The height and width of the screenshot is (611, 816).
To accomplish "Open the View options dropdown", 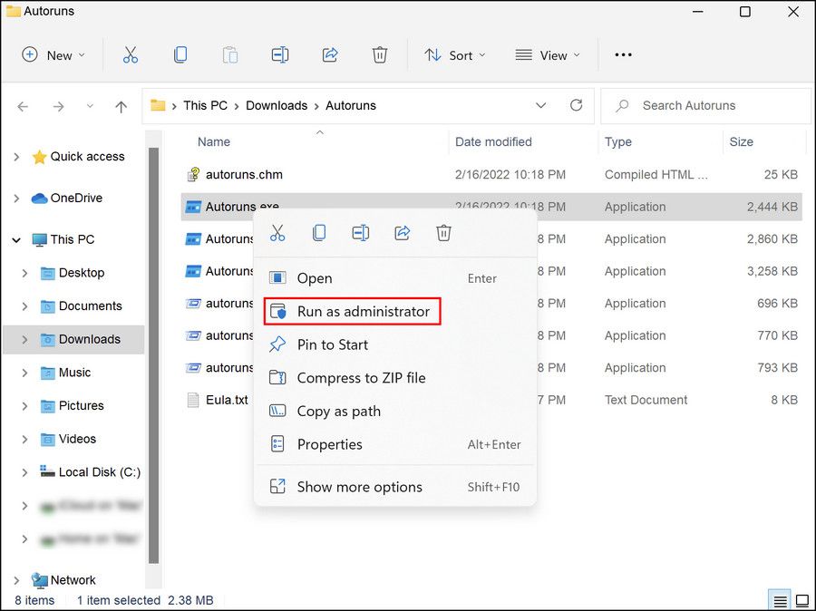I will click(547, 55).
